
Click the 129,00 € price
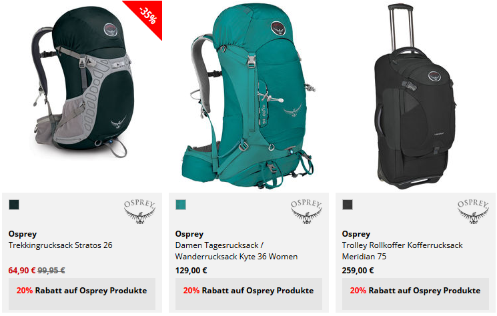pos(191,271)
